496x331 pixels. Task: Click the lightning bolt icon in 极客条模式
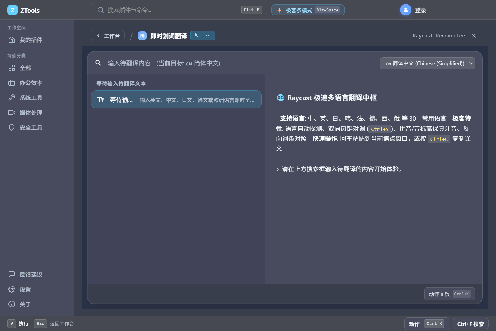279,11
